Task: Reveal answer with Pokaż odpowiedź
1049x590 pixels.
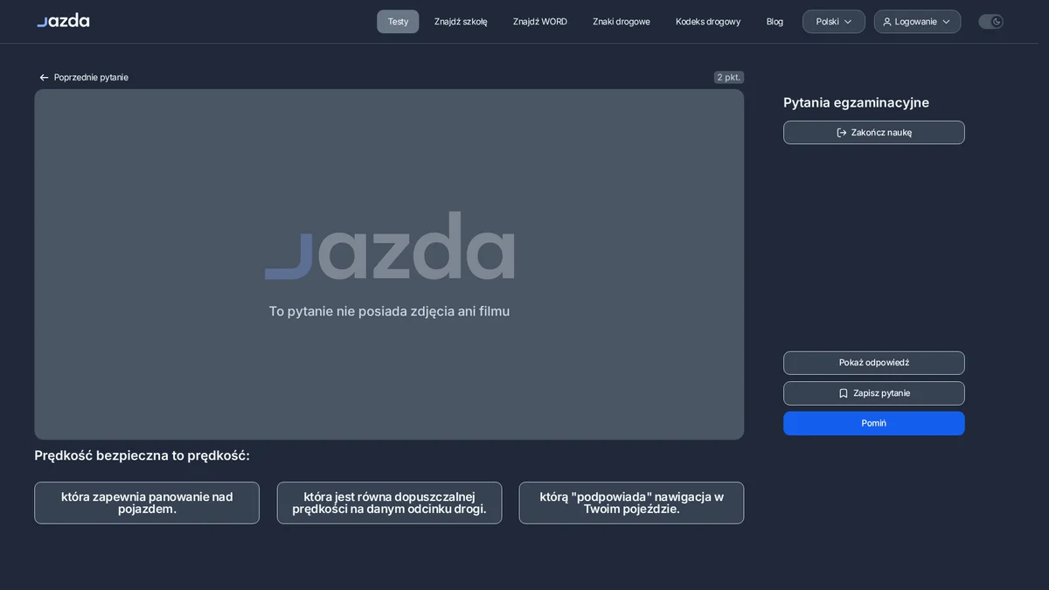Action: pyautogui.click(x=874, y=363)
